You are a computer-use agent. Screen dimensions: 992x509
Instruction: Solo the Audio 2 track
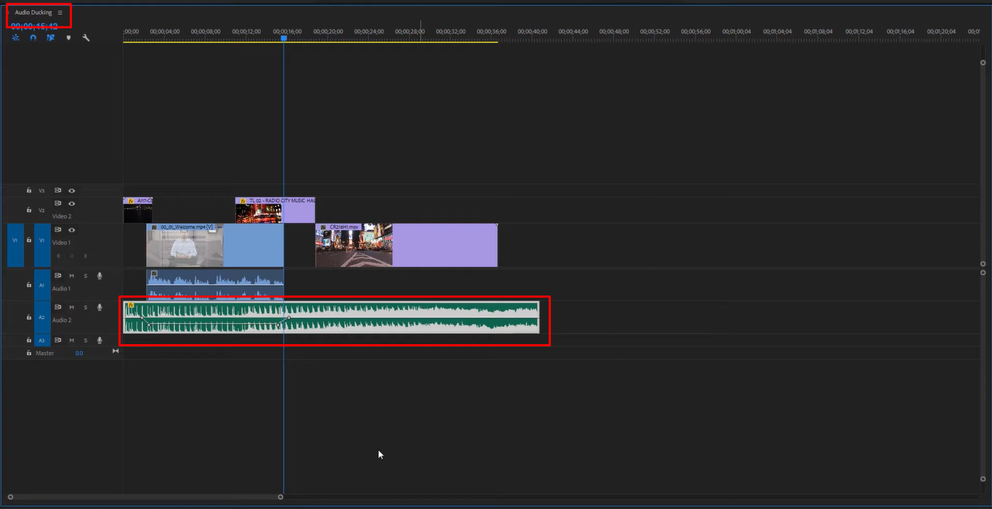85,308
